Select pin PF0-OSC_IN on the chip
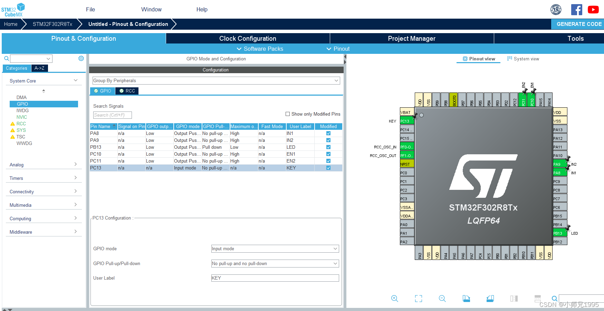Viewport: 604px width, 311px height. point(407,147)
